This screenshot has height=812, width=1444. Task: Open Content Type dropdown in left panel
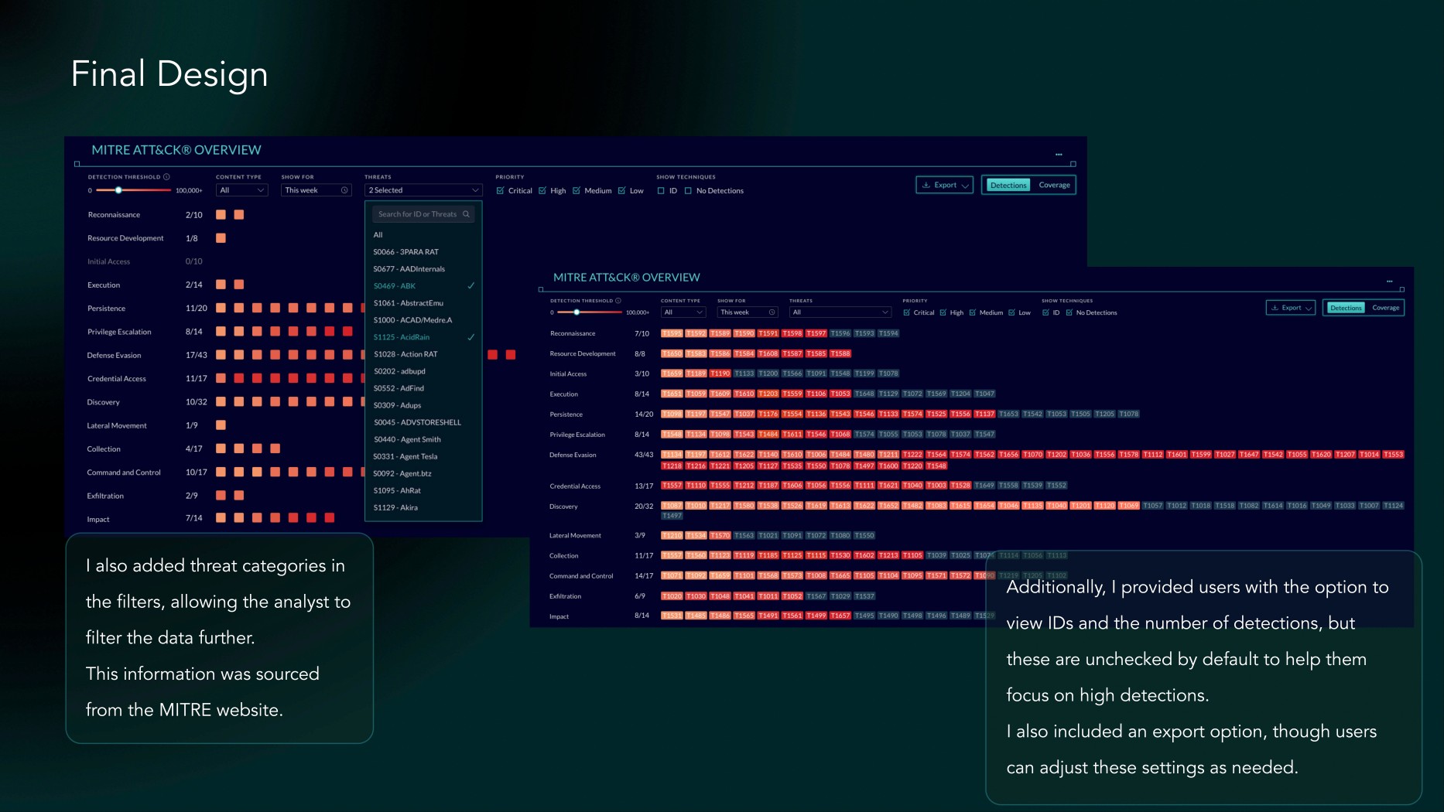pyautogui.click(x=241, y=190)
